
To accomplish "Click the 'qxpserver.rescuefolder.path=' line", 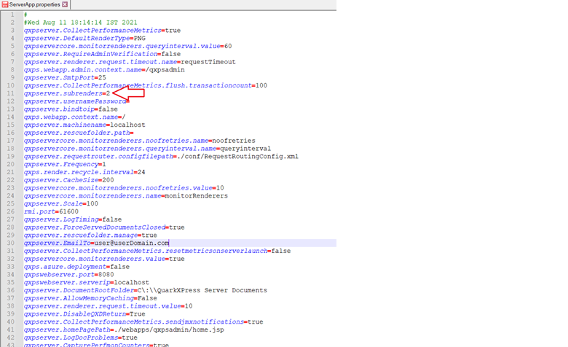I will [x=79, y=133].
